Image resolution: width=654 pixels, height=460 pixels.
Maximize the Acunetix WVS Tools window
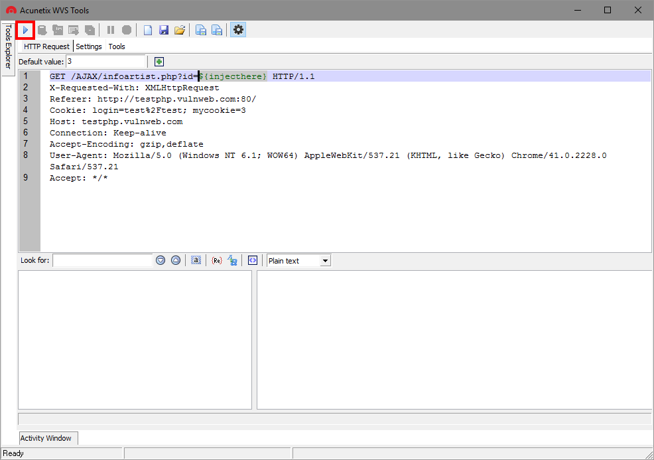tap(608, 10)
